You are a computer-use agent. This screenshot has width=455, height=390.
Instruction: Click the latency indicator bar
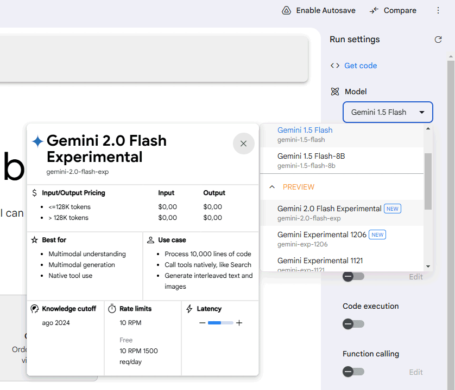pyautogui.click(x=220, y=323)
